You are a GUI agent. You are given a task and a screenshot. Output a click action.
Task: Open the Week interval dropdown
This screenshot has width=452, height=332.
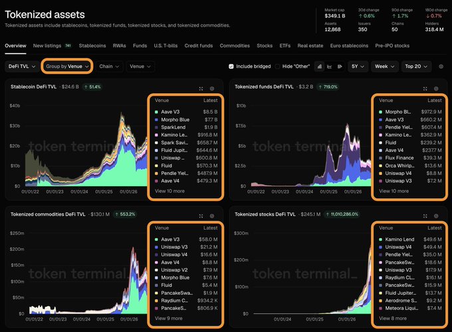click(385, 67)
